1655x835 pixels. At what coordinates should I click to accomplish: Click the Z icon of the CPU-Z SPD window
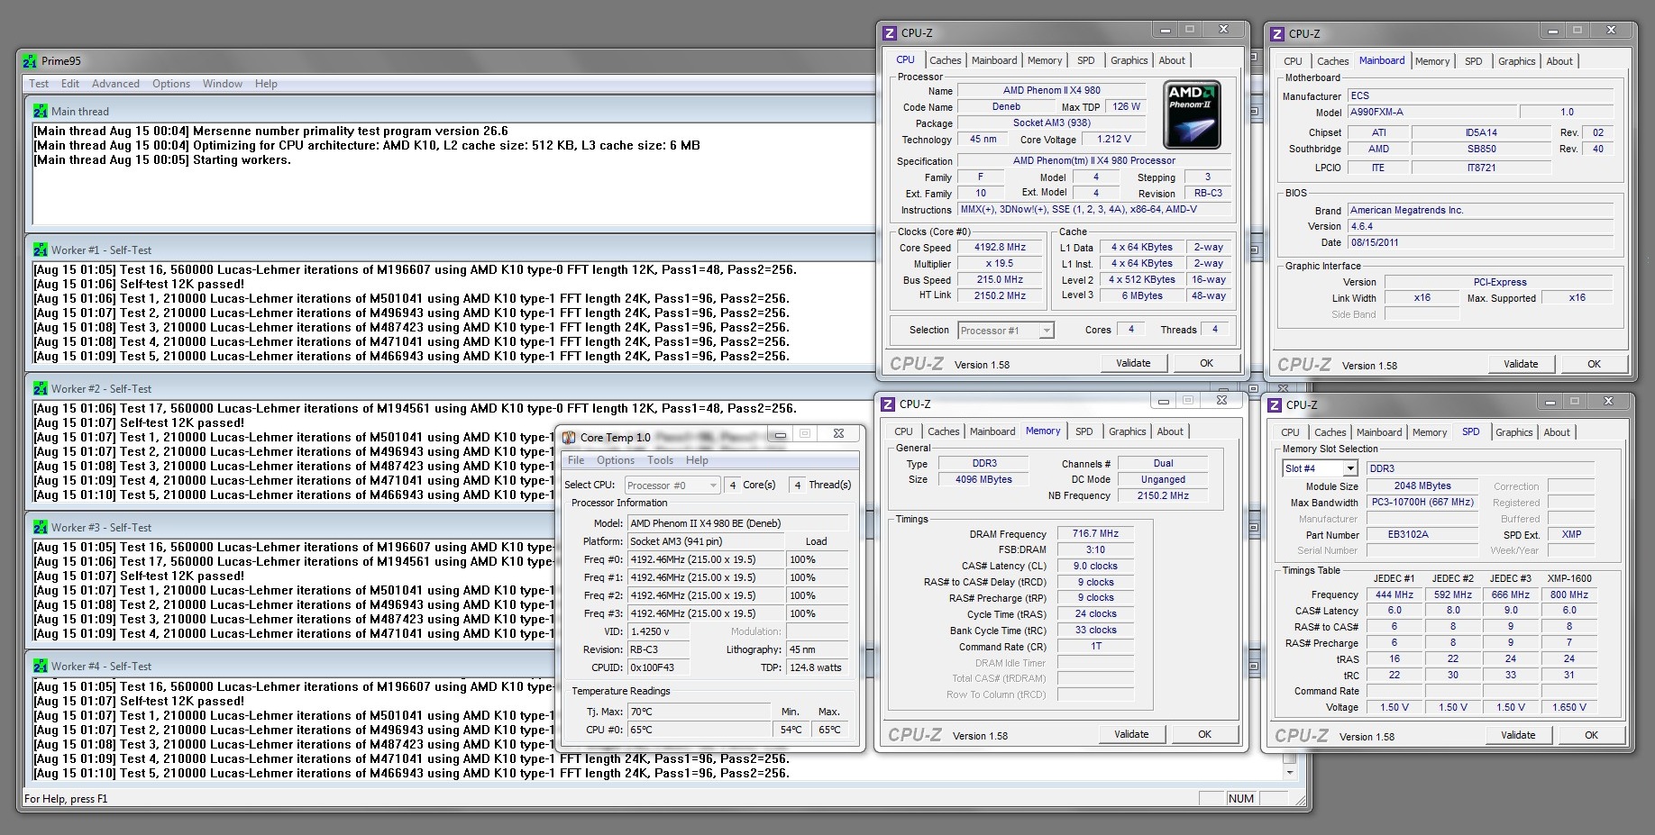[1274, 405]
